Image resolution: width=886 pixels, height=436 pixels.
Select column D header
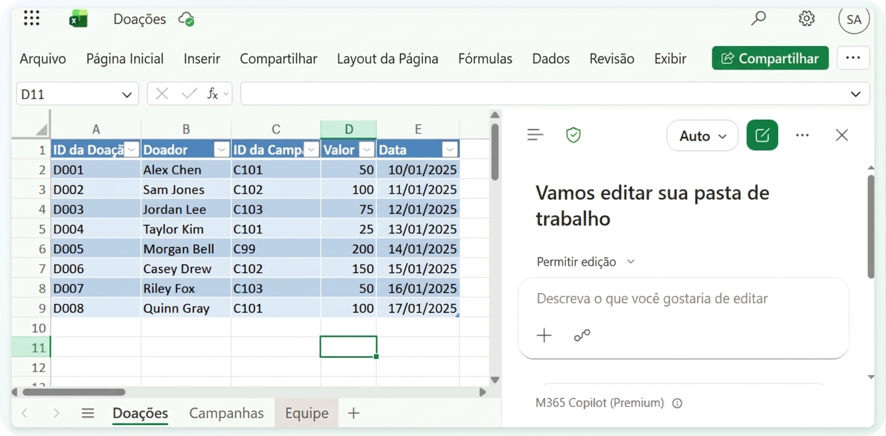coord(348,129)
